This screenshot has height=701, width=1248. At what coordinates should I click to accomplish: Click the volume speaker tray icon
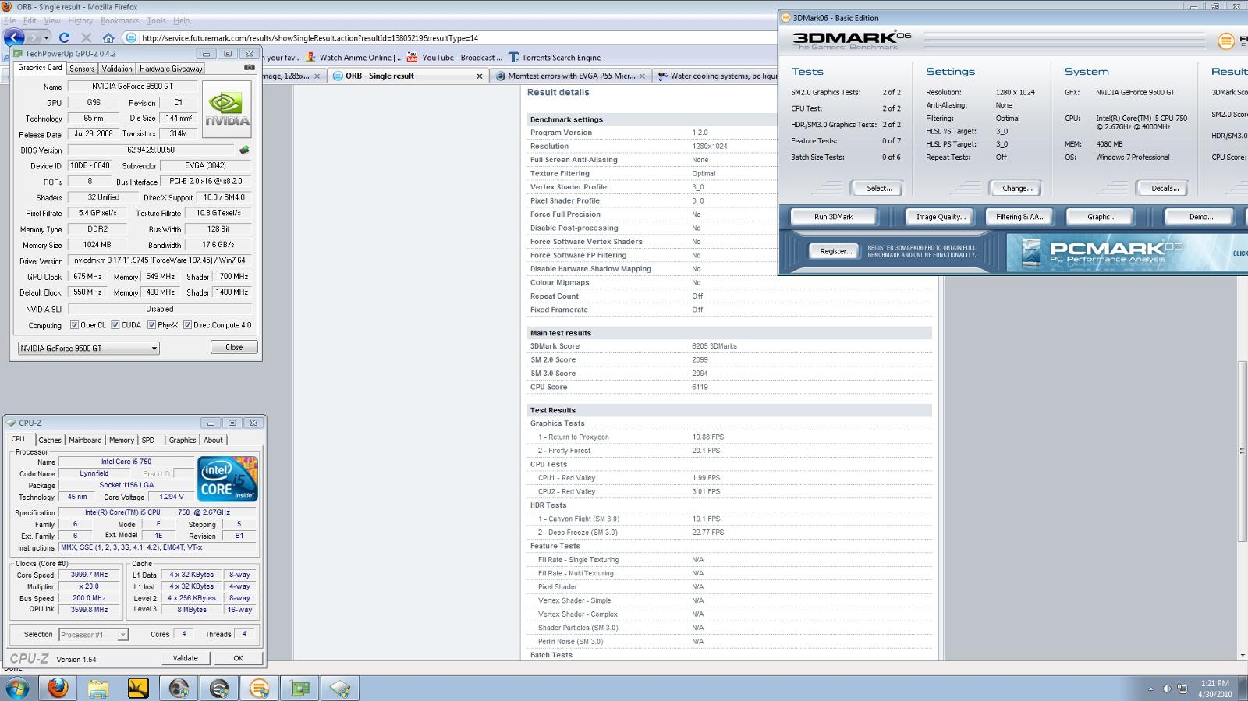1167,689
